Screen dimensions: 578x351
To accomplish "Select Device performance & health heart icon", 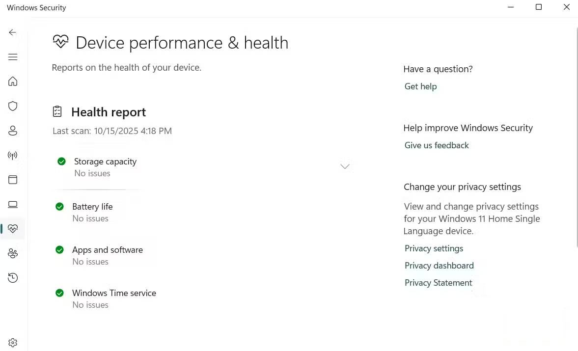I will pyautogui.click(x=13, y=229).
